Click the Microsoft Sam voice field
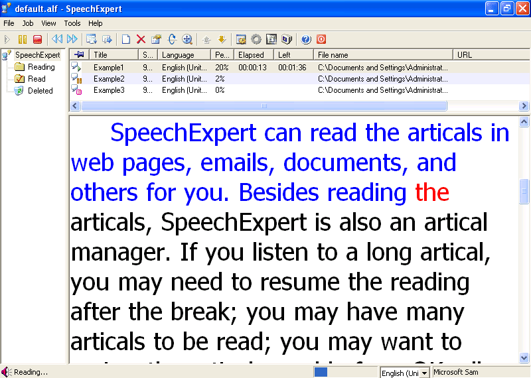The width and height of the screenshot is (531, 378). coord(481,372)
